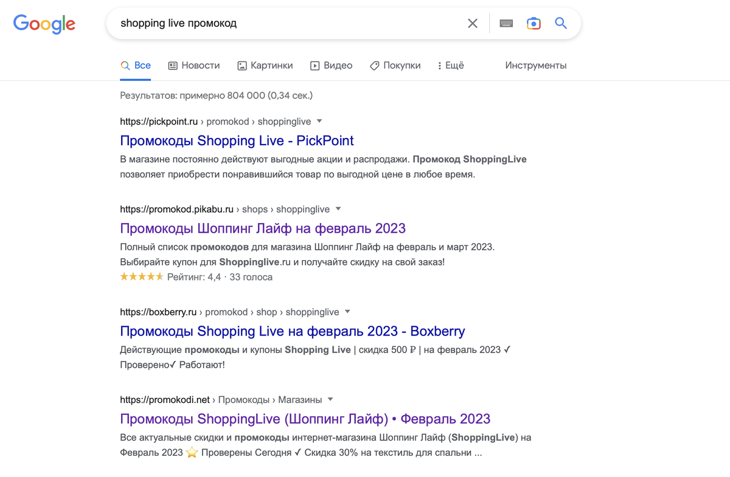This screenshot has width=730, height=477.
Task: Click the Google logo
Action: point(44,24)
